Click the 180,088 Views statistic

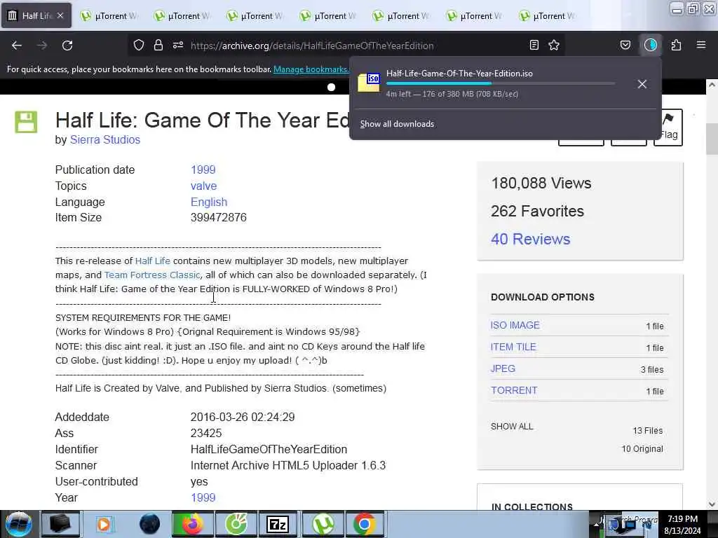pos(541,184)
